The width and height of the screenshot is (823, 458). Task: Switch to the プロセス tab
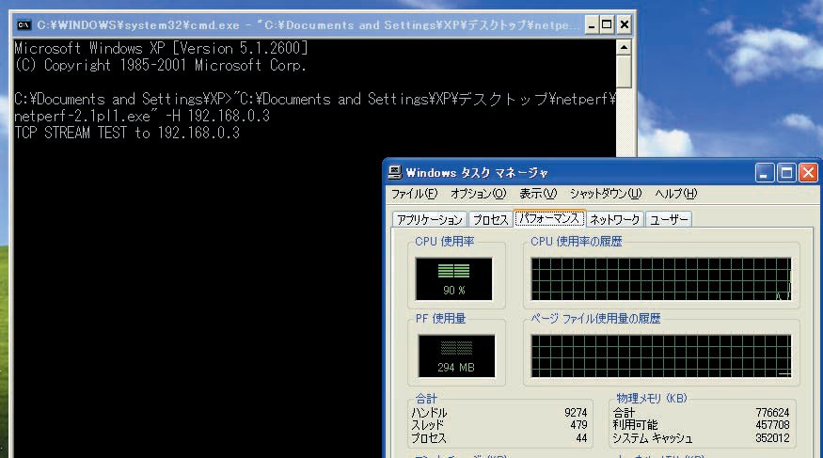pos(490,219)
